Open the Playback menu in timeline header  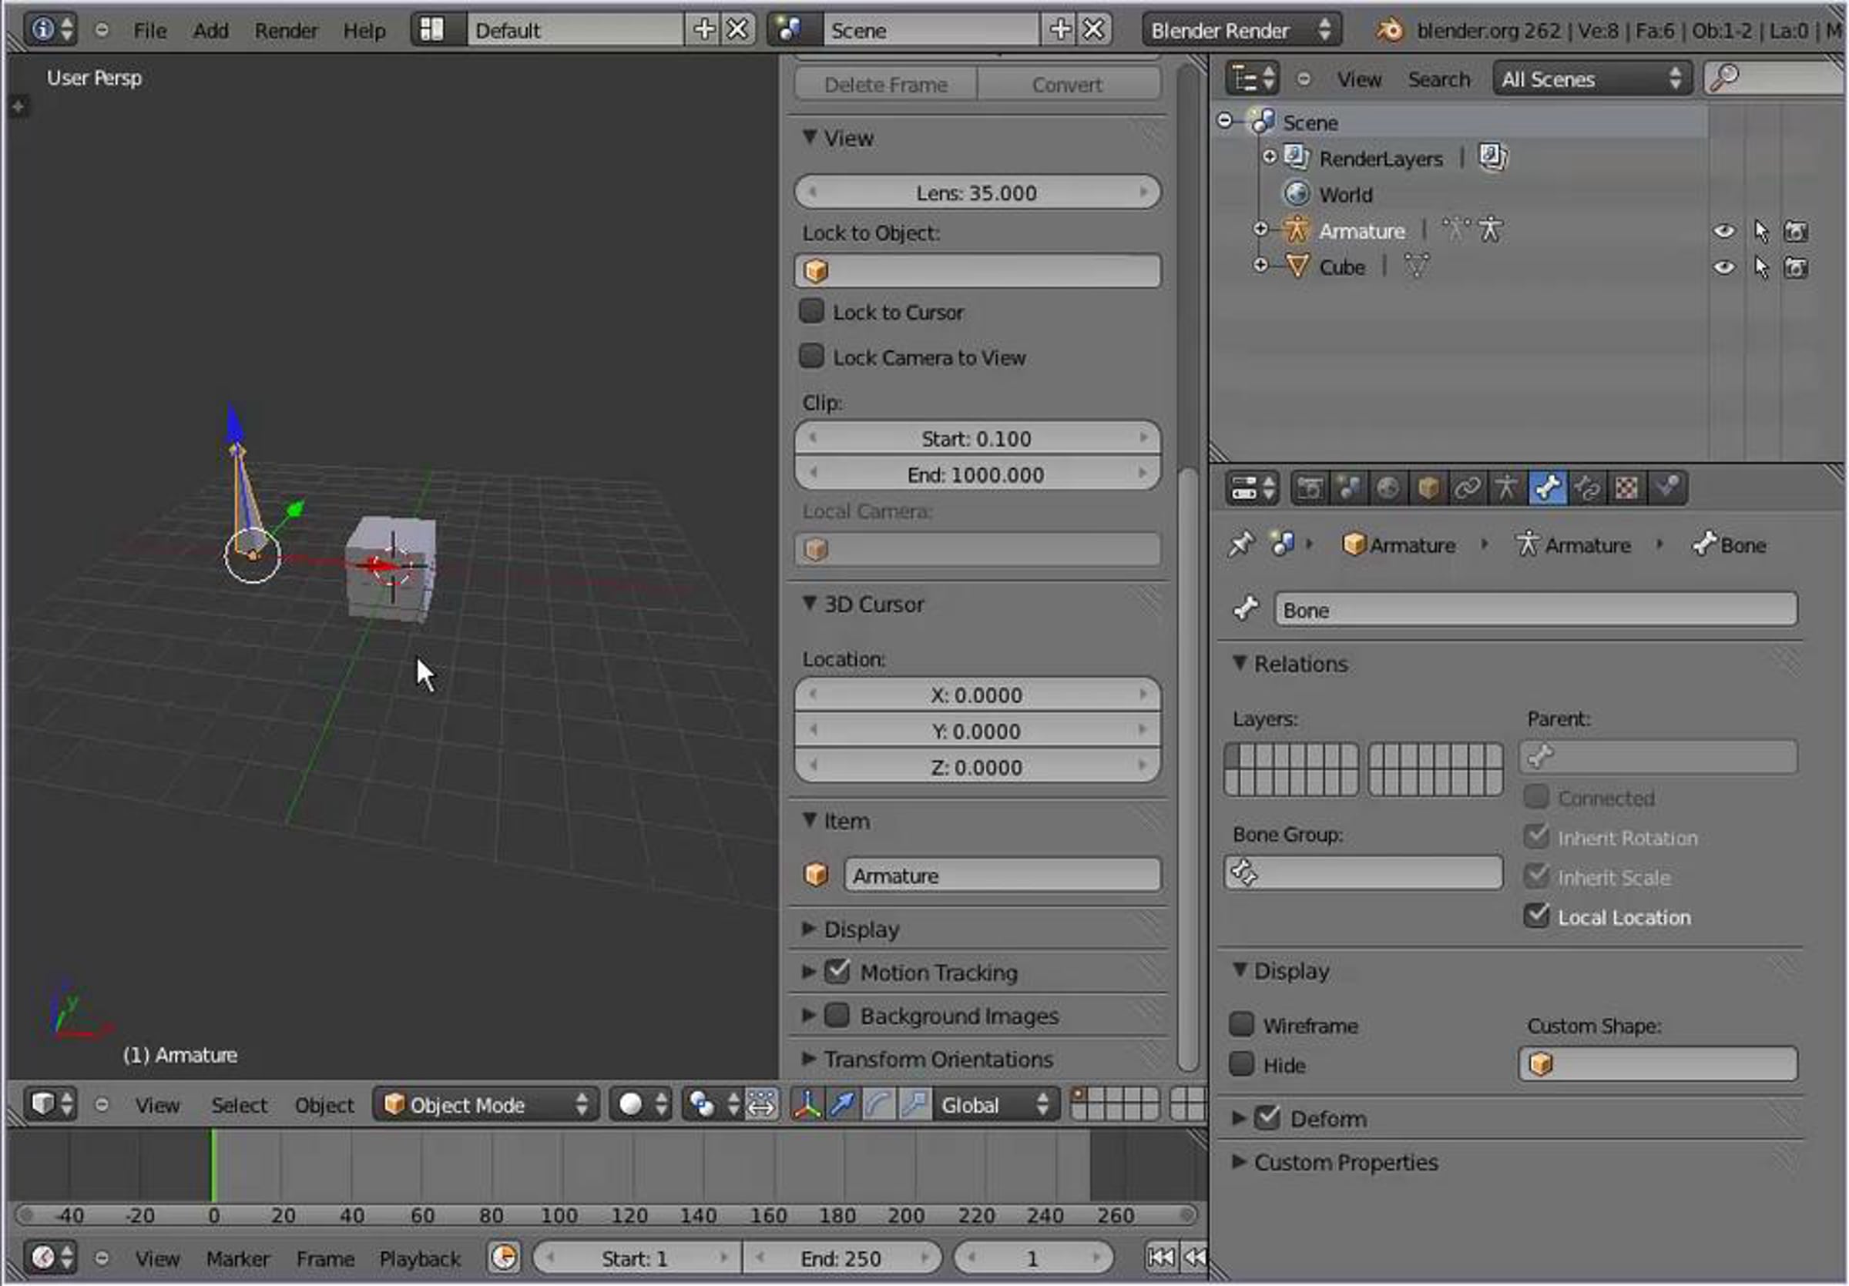pos(420,1258)
